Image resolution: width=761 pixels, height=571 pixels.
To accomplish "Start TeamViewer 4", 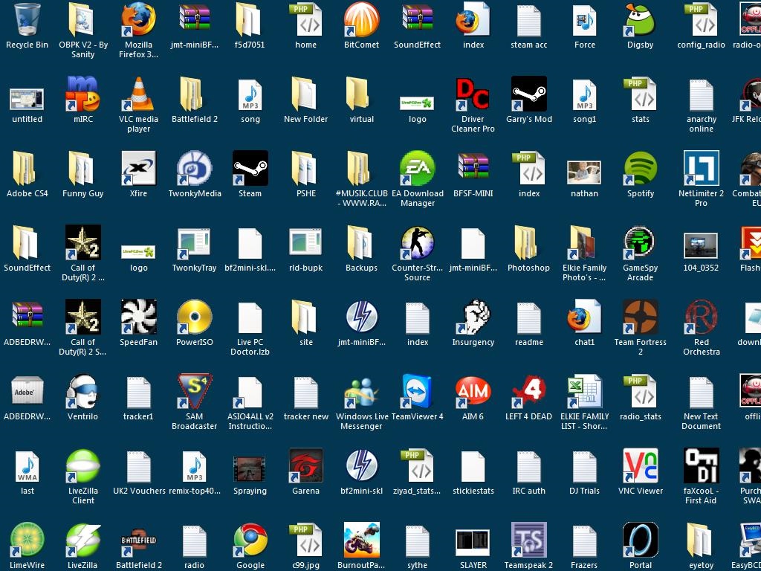I will coord(417,391).
